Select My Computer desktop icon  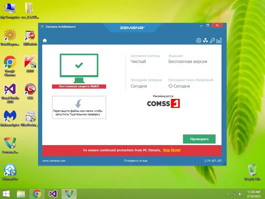pyautogui.click(x=10, y=10)
